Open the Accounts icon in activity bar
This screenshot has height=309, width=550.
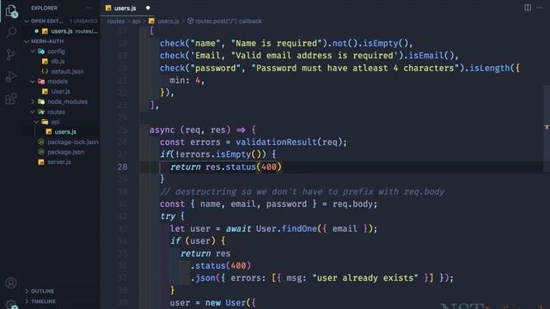11,282
